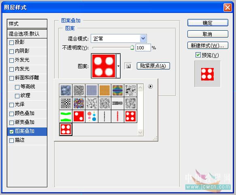Open the 光泽 satin settings row
Screen dimensions: 236x195
click(27, 104)
